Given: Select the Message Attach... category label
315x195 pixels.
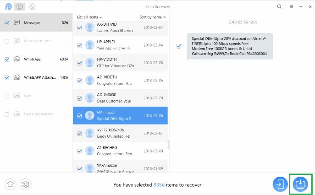Looking at the screenshot, I should pyautogui.click(x=39, y=41).
